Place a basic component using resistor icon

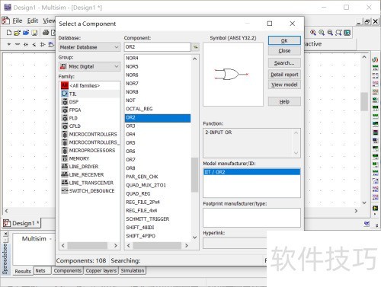tap(18, 44)
